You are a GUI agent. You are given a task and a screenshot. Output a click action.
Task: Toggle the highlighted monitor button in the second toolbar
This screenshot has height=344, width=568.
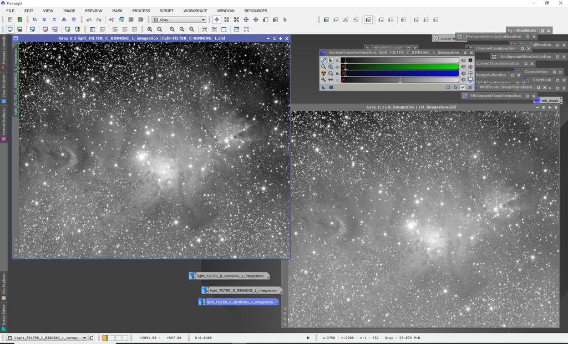[x=10, y=29]
